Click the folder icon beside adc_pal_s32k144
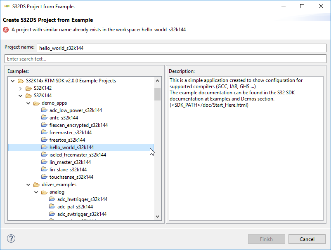331x250 pixels. click(52, 207)
